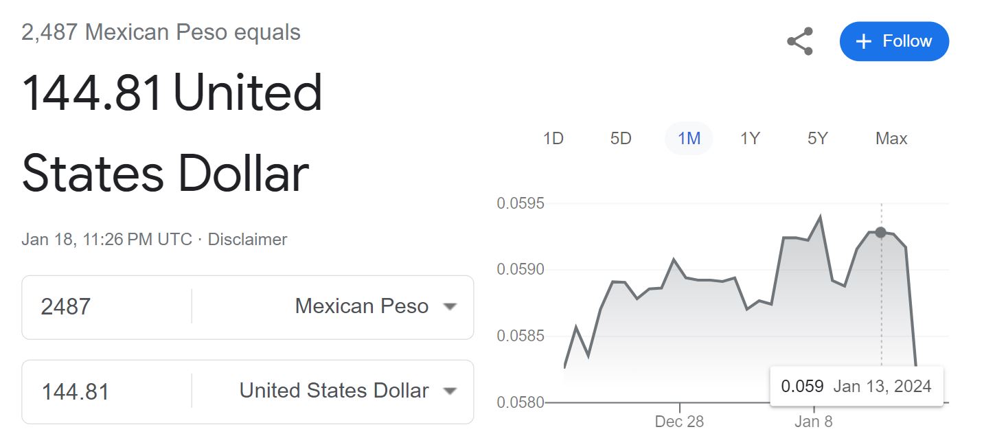The width and height of the screenshot is (984, 436).
Task: Focus the 144.81 amount input field
Action: pos(106,391)
